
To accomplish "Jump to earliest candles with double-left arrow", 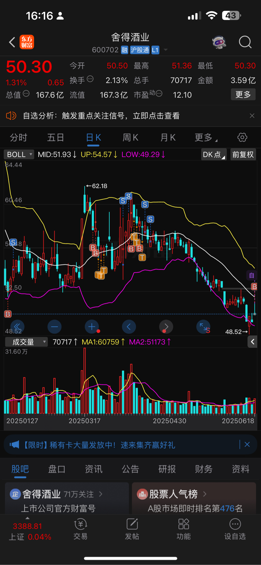I will pos(17,327).
